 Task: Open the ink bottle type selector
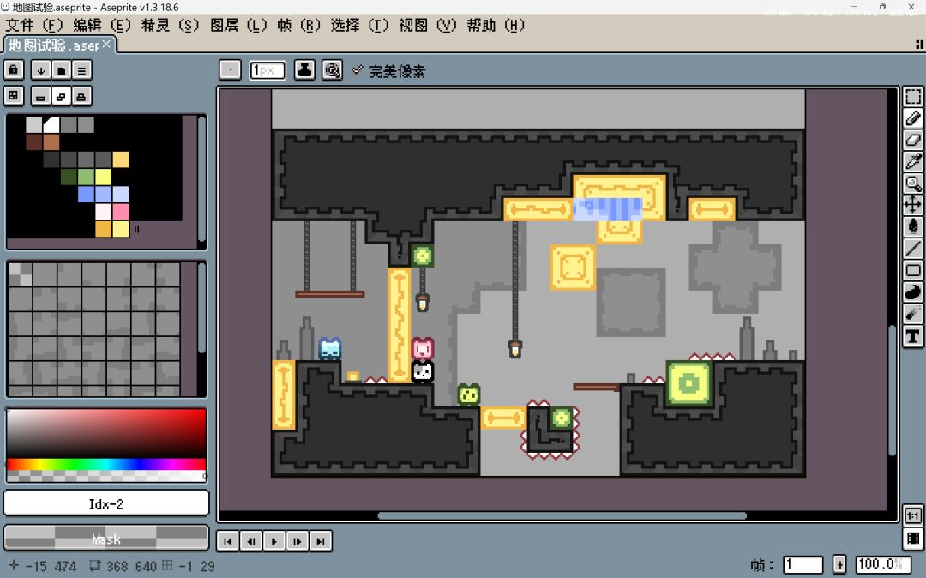click(x=304, y=70)
